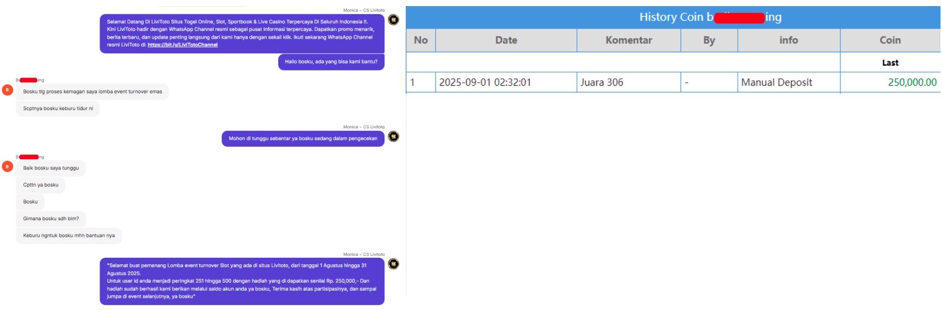Select the 'Bosku tlg proses kemagan' message
This screenshot has height=310, width=941.
(92, 92)
